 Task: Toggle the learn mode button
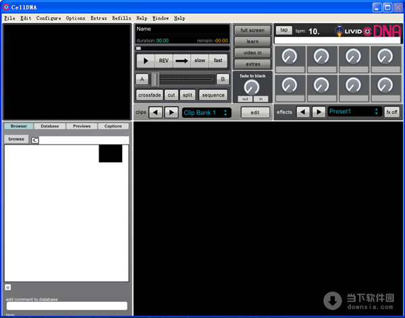(x=252, y=41)
